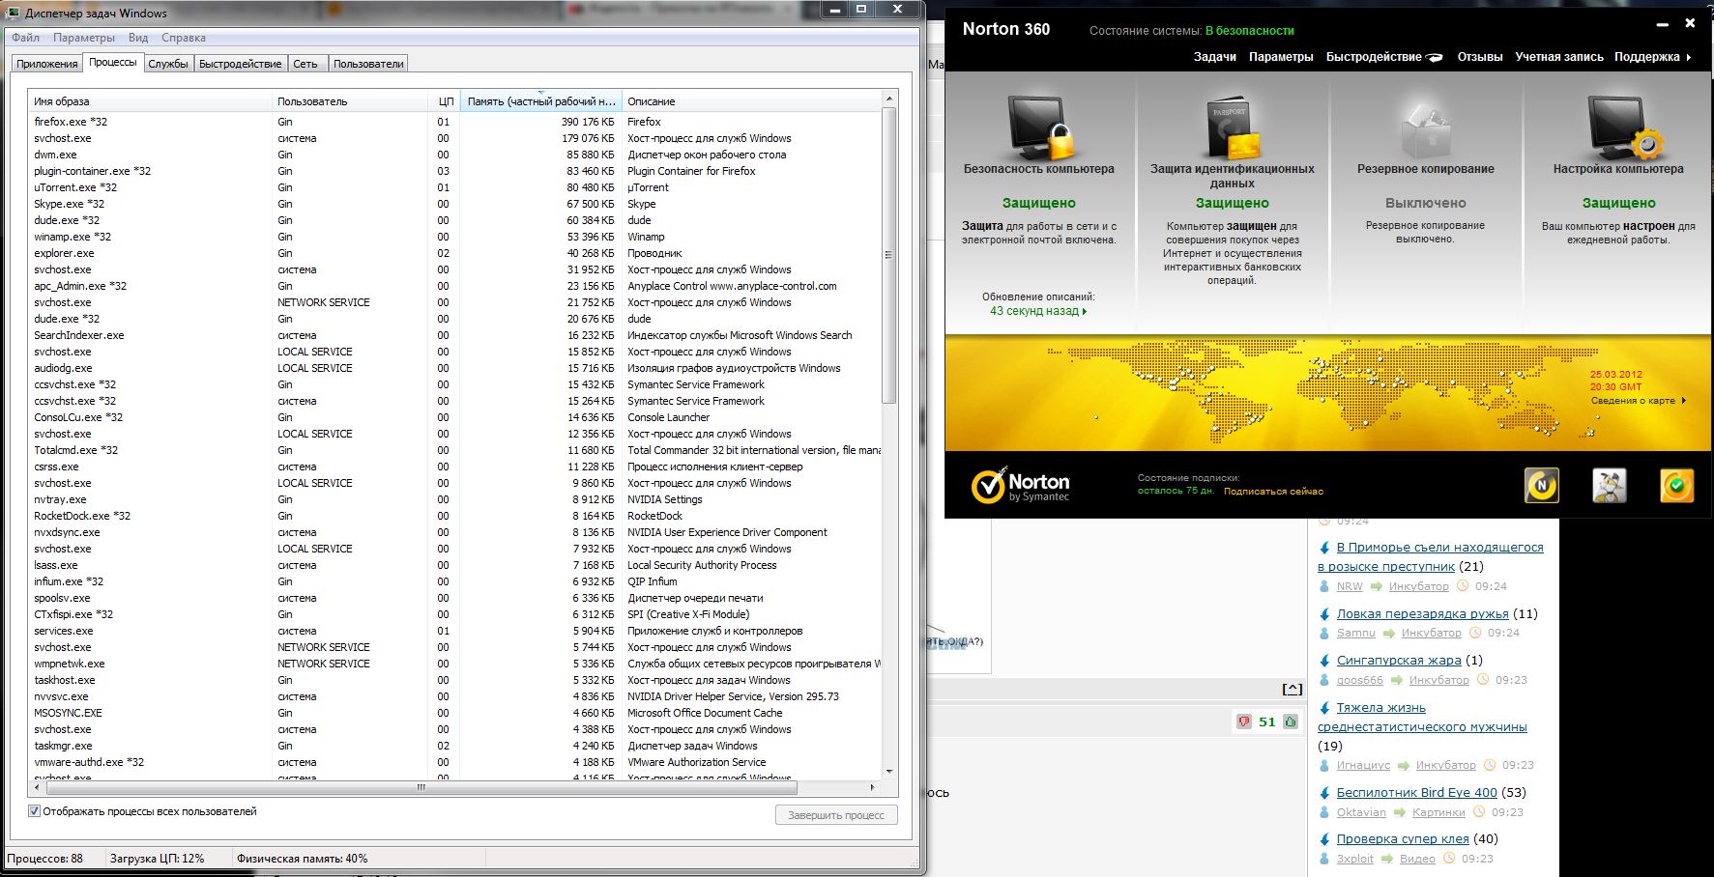Click the process list vertical scrollbar thumb
Screen dimensions: 1714x877
889,255
